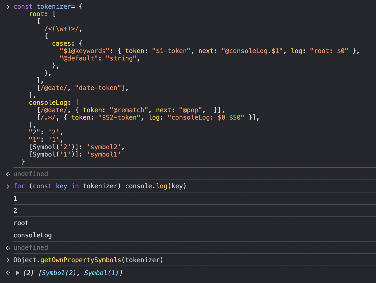Click the logged output line "consoleLog"
Screen dimensions: 376x283
(x=33, y=235)
